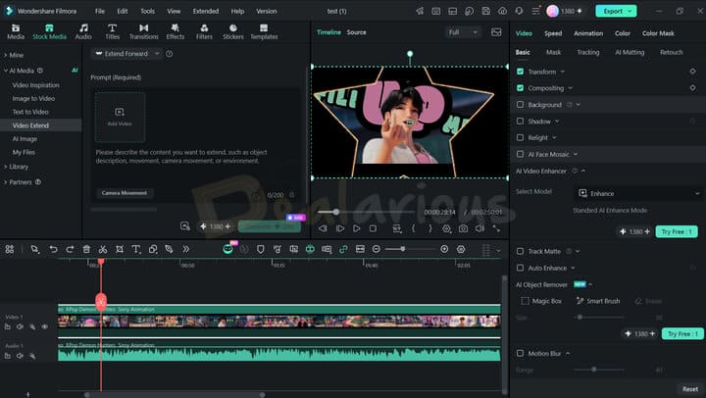The height and width of the screenshot is (398, 706).
Task: Switch to the Source preview tab
Action: [x=356, y=32]
